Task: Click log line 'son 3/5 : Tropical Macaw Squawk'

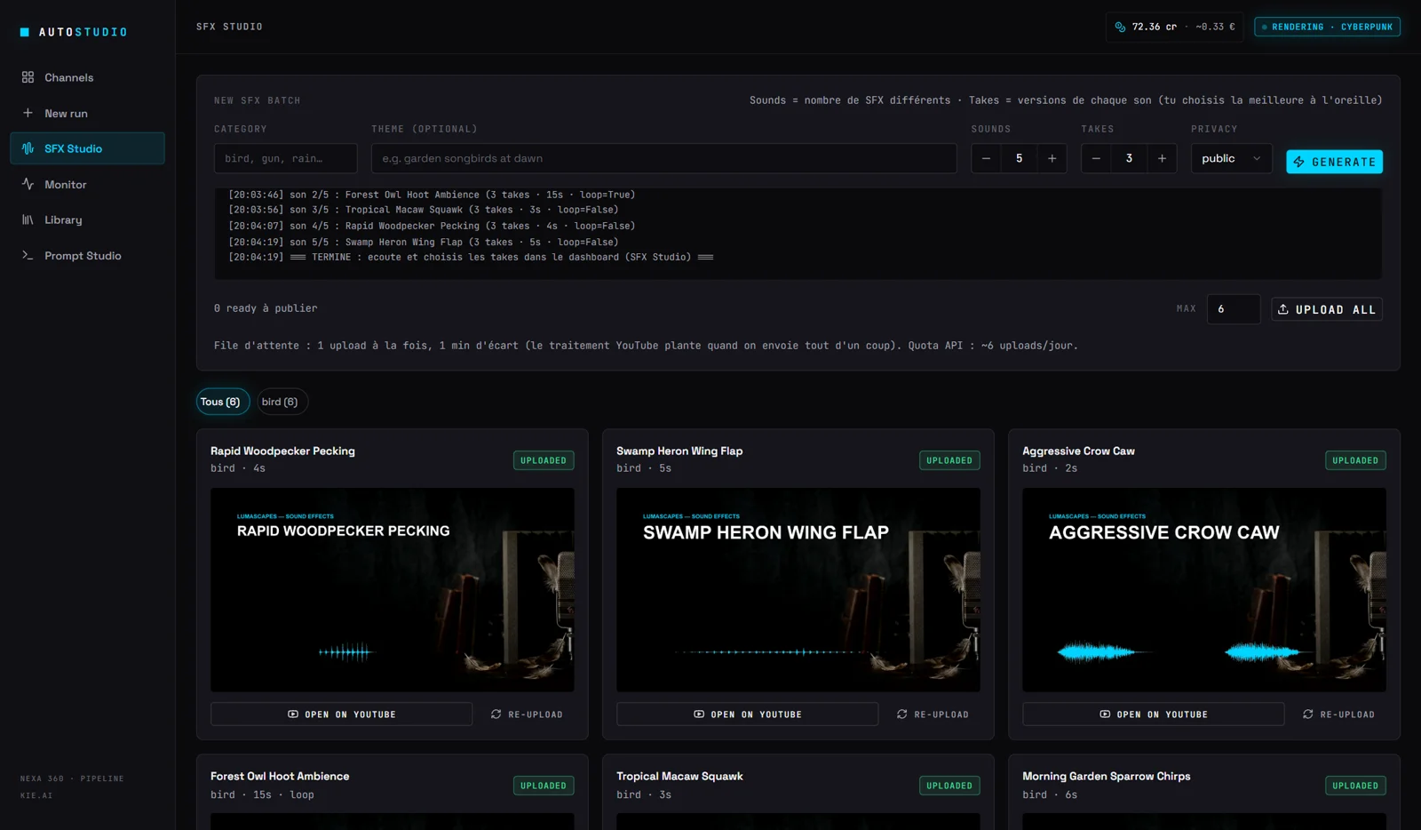Action: click(423, 210)
